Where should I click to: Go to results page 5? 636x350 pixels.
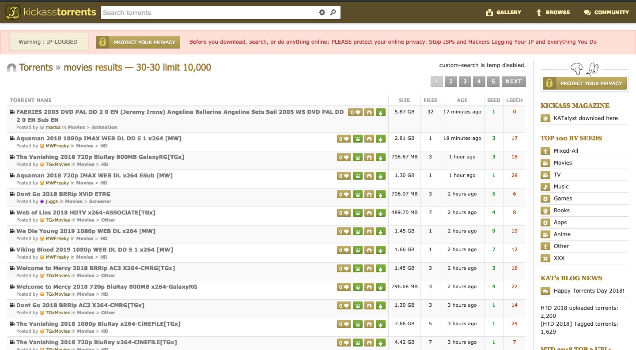(493, 81)
